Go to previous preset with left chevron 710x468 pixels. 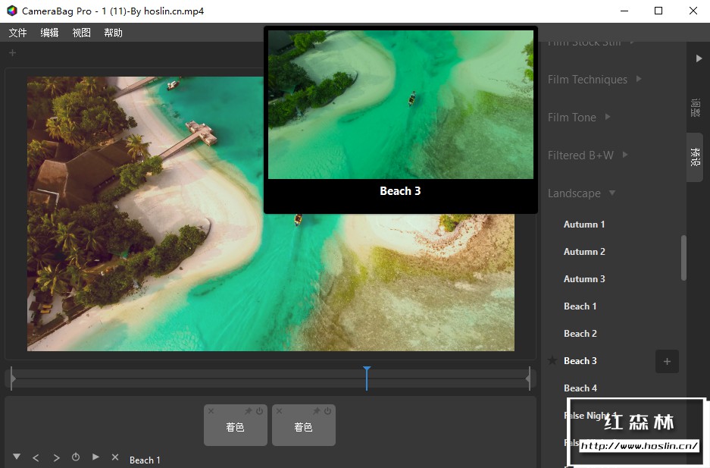(x=36, y=457)
